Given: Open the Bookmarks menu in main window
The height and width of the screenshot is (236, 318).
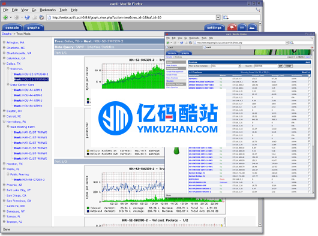Looking at the screenshot, I should pyautogui.click(x=47, y=10).
